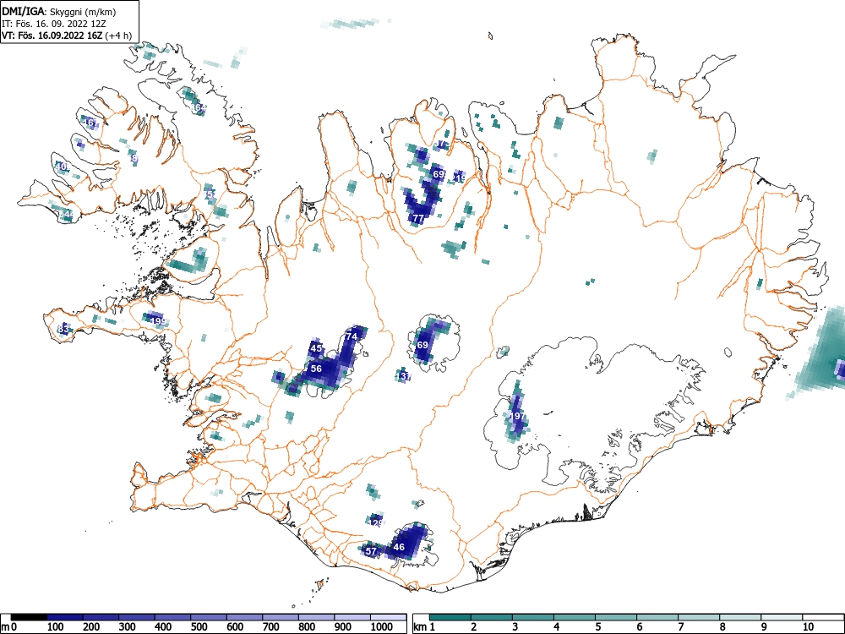This screenshot has width=845, height=634.
Task: Click the '1' label on the km scale
Action: [432, 627]
